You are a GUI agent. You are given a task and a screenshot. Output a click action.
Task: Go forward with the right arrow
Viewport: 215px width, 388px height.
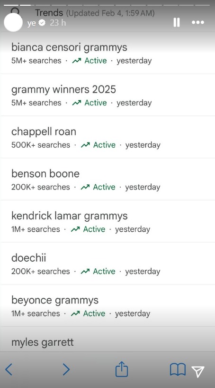(66, 369)
